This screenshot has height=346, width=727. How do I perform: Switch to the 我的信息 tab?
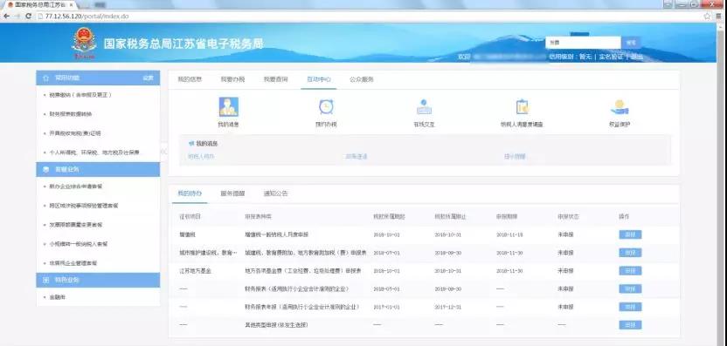coord(190,79)
